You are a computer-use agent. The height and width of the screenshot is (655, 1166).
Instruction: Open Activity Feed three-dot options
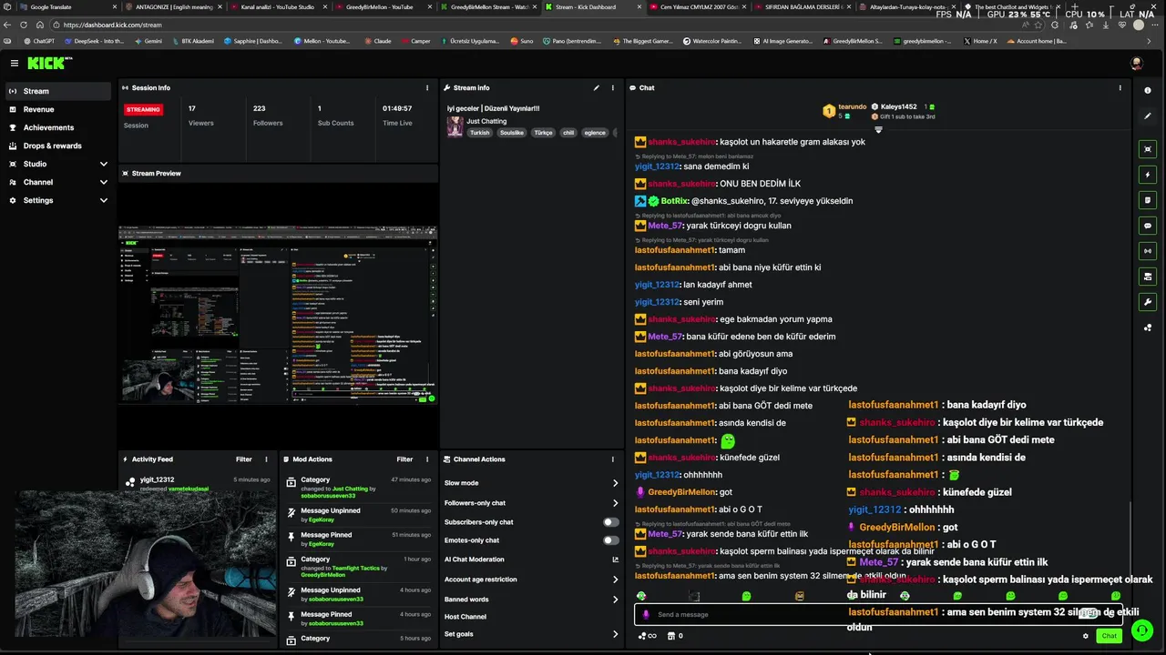pos(266,459)
